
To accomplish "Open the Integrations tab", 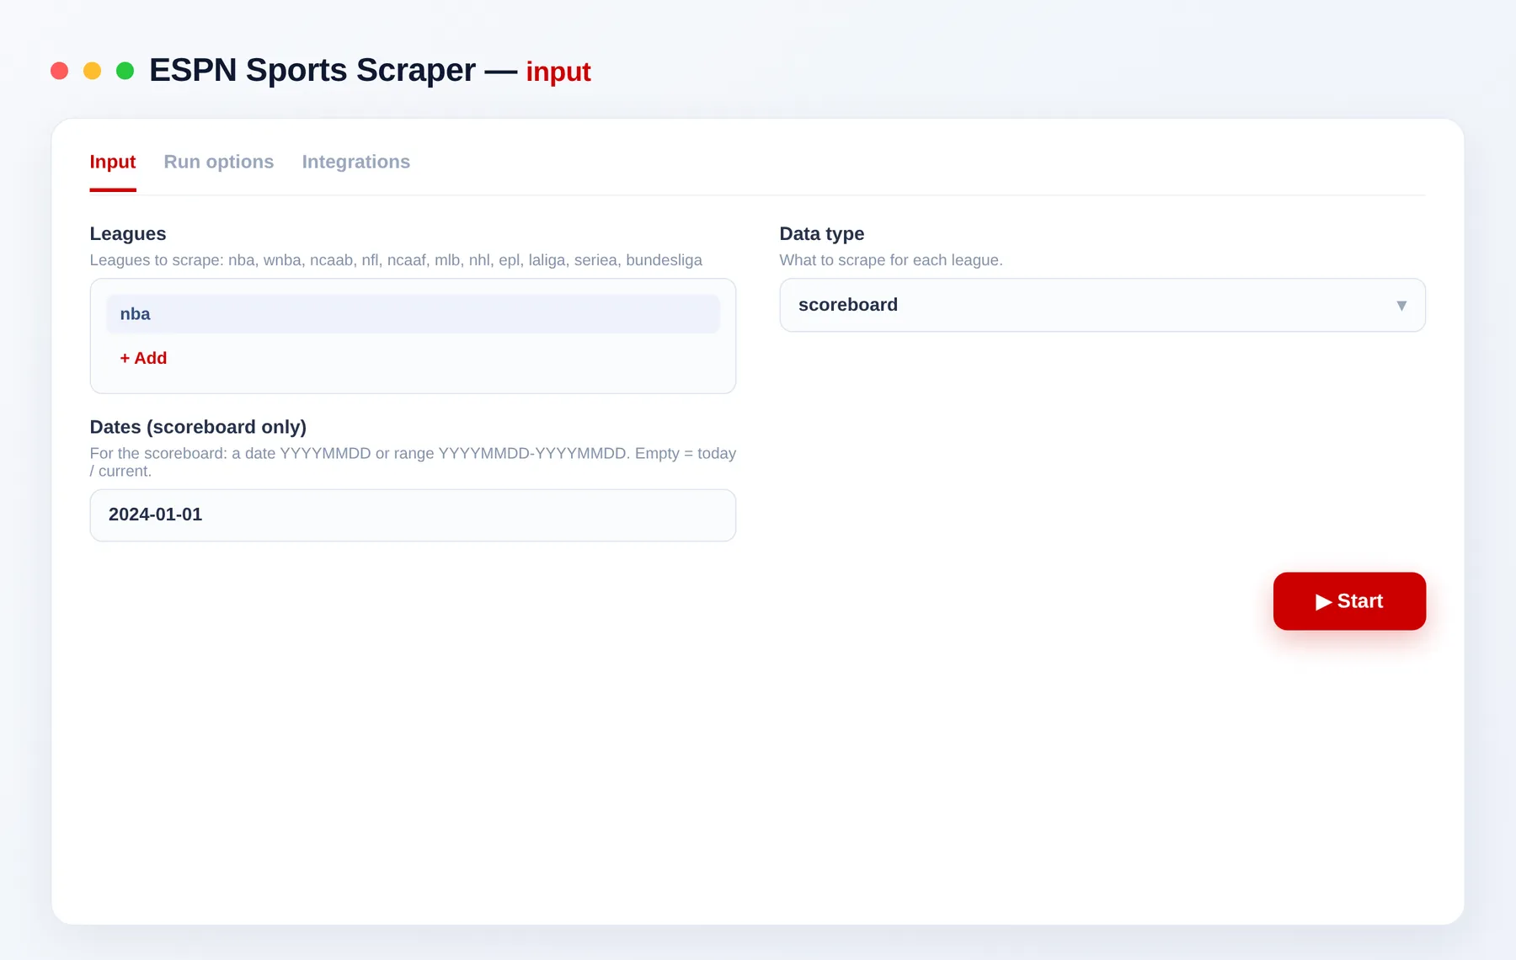I will click(x=356, y=162).
